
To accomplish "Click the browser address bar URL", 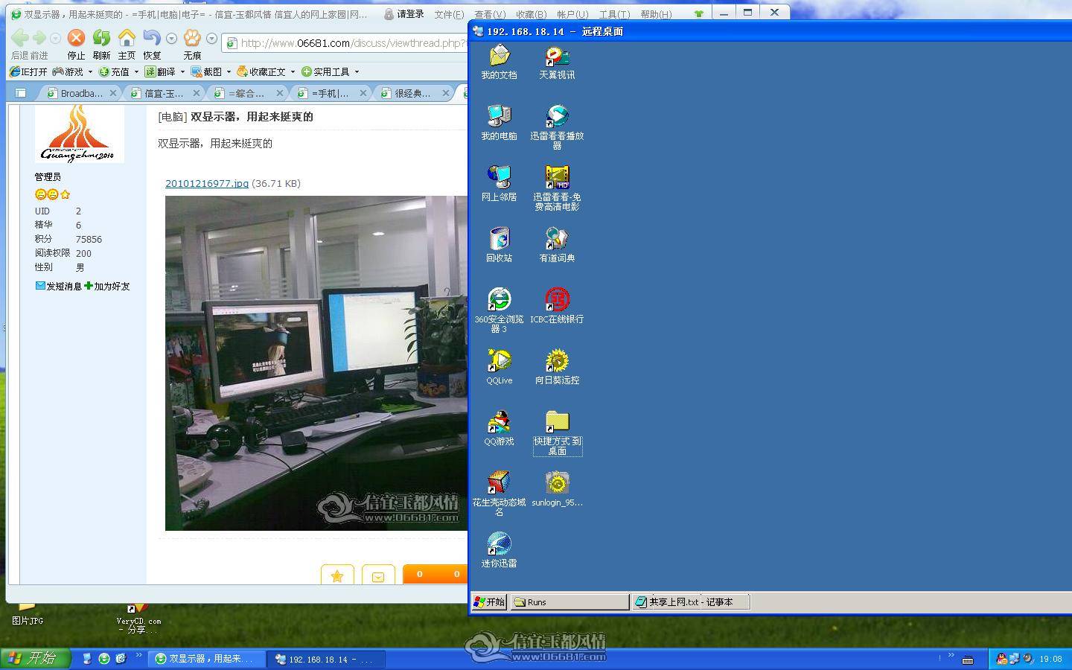I will pos(353,43).
